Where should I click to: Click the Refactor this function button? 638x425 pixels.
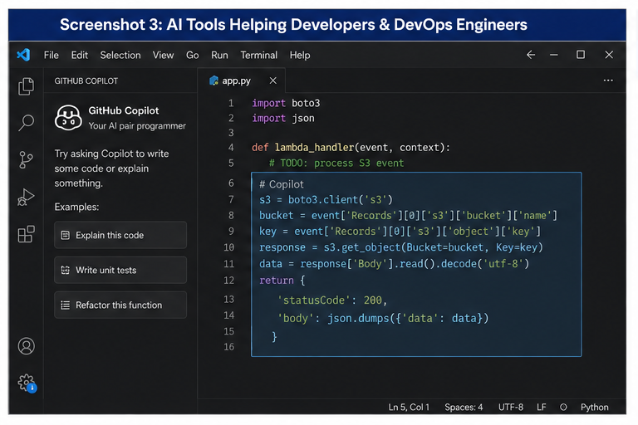120,305
